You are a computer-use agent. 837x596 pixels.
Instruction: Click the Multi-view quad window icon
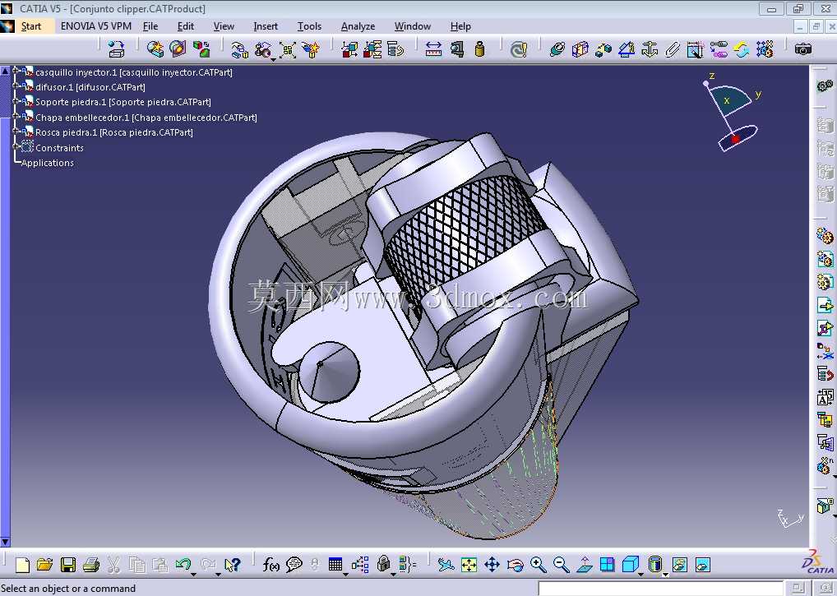[608, 565]
